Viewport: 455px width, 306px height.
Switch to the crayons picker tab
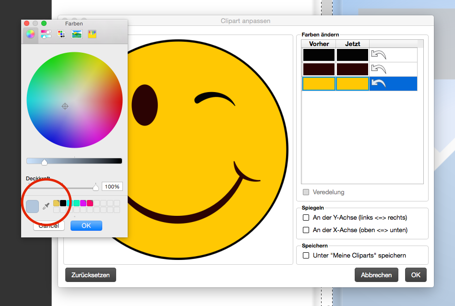point(92,34)
